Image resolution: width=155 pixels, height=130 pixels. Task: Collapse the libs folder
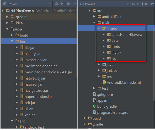pyautogui.click(x=12, y=41)
